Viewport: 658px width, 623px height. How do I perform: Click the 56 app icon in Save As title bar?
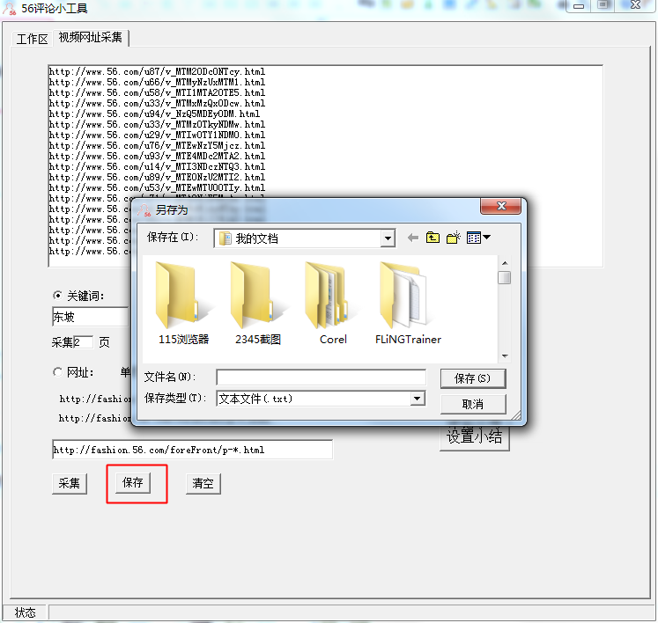[144, 210]
